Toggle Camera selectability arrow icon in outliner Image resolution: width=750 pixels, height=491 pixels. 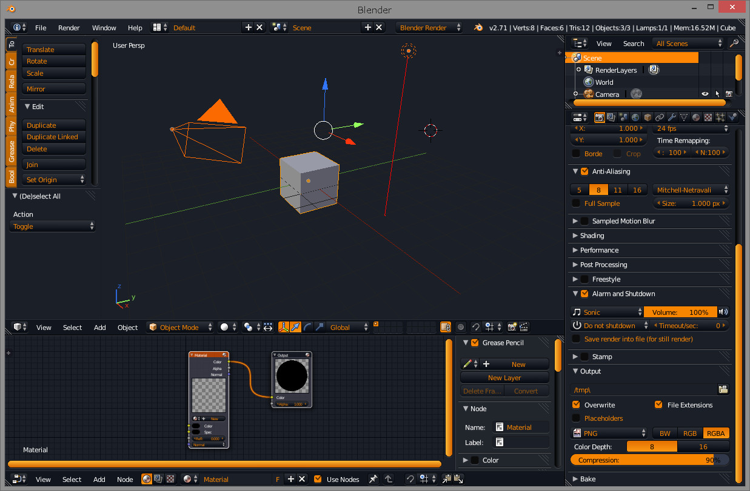[717, 94]
